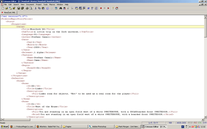Save the file using the floppy disk icon
The height and width of the screenshot is (129, 207).
tap(19, 8)
